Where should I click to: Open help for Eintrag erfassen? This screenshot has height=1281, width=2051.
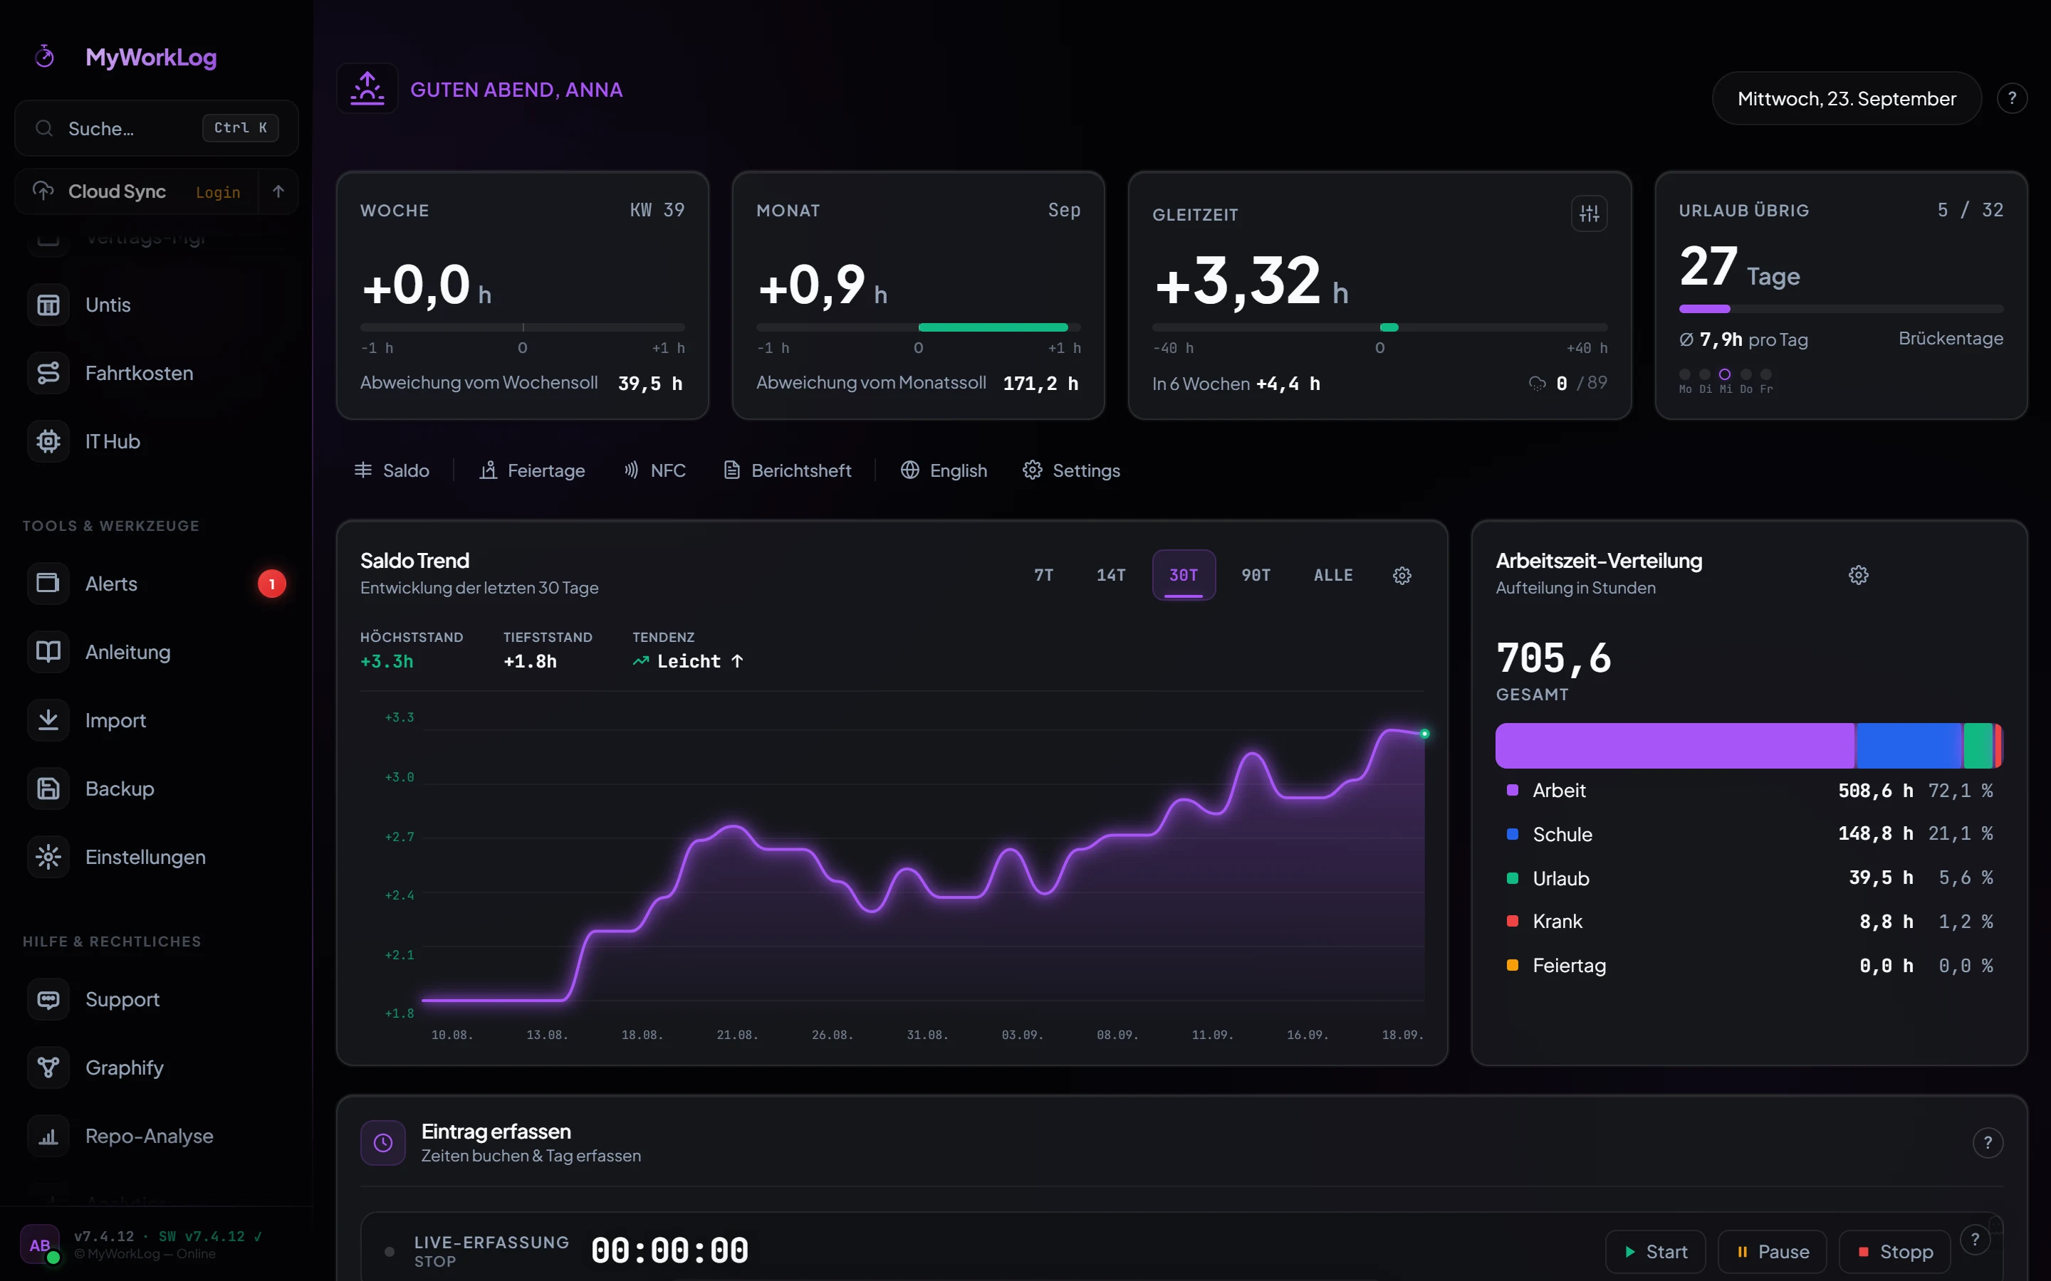pos(1988,1143)
